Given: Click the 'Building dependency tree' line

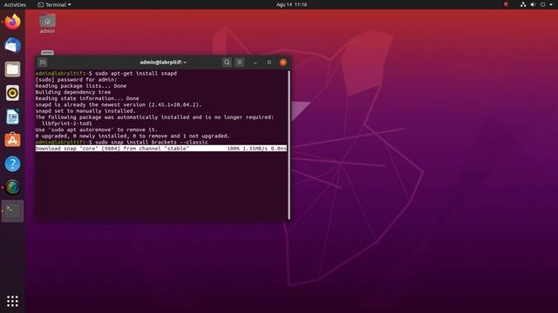Looking at the screenshot, I should 73,92.
